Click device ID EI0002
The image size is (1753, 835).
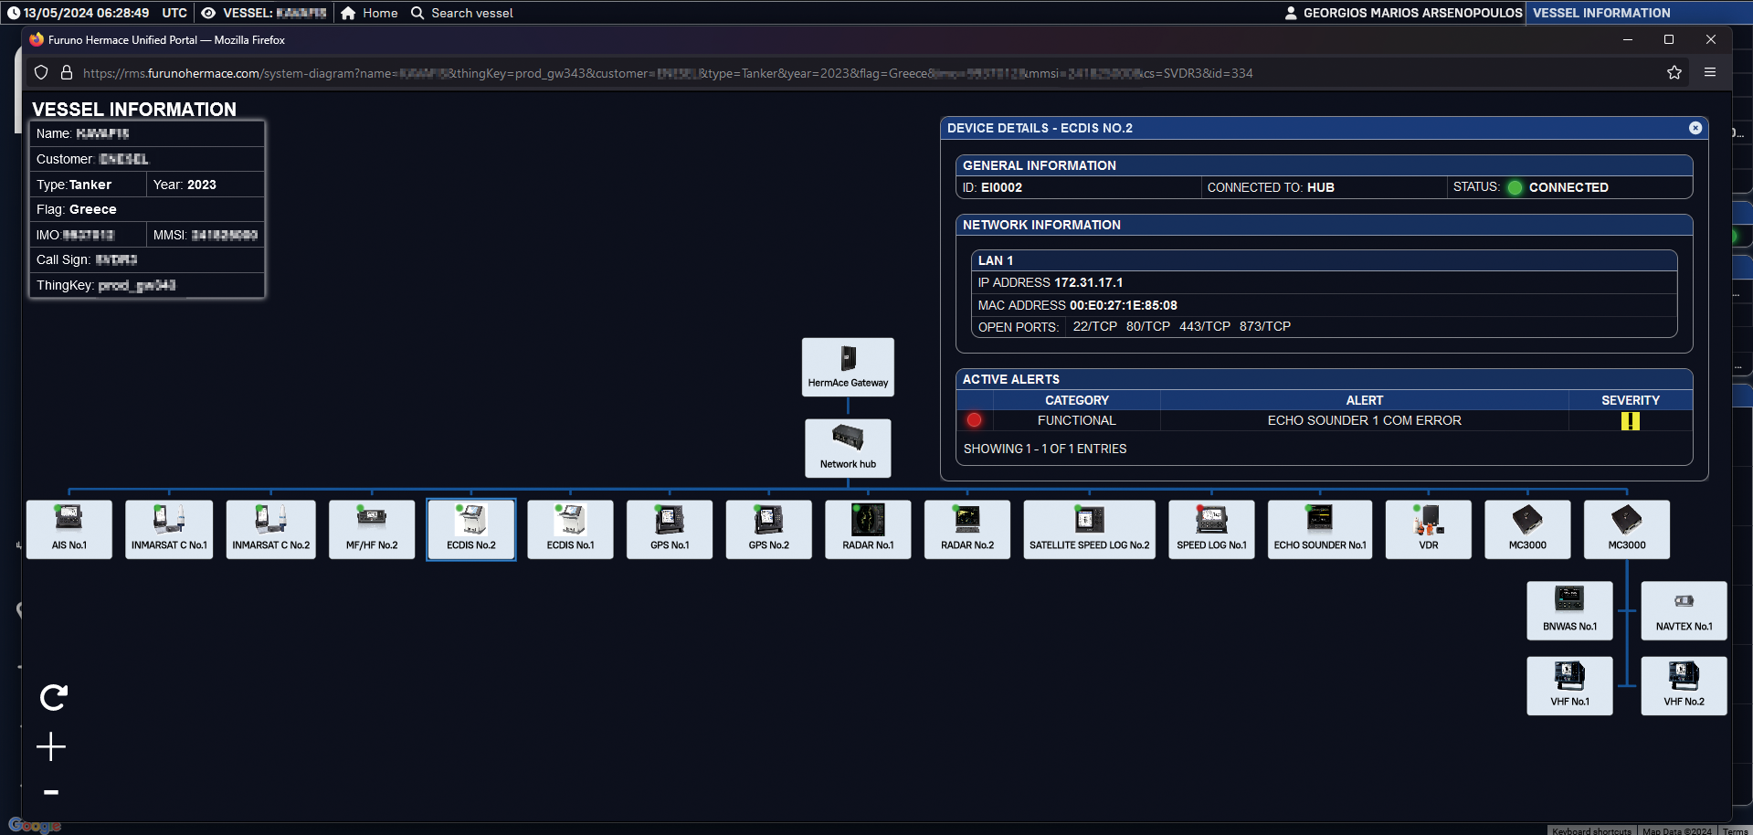(992, 187)
